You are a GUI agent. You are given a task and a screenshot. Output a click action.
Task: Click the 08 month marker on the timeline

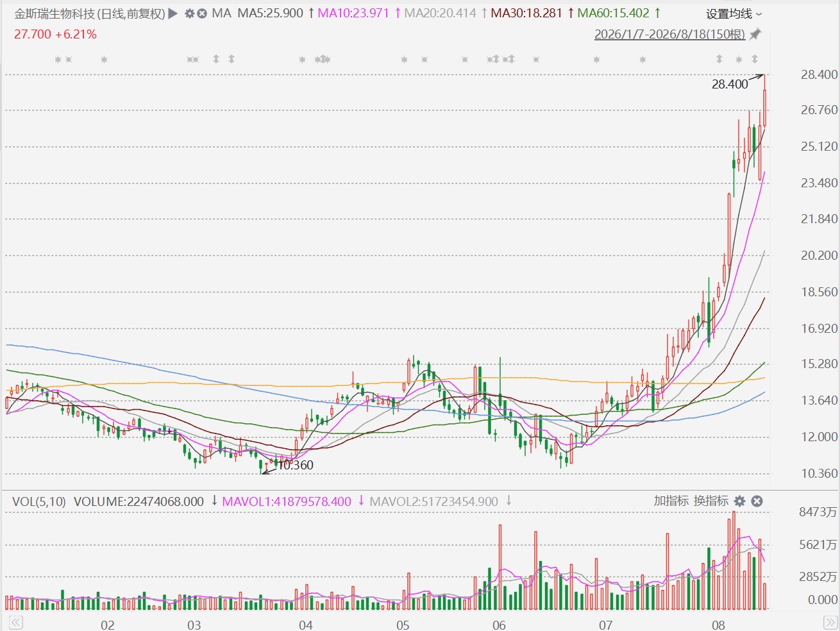tap(718, 625)
